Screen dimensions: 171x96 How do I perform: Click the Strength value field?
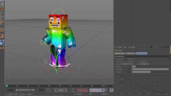[x=127, y=69]
